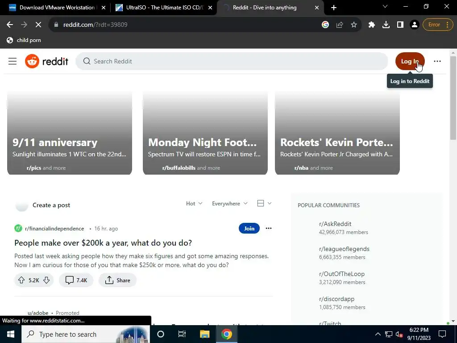
Task: Open the Windows Start menu
Action: (11, 334)
